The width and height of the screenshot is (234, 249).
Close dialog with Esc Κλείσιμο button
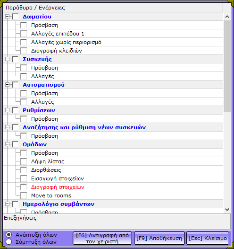point(208,238)
